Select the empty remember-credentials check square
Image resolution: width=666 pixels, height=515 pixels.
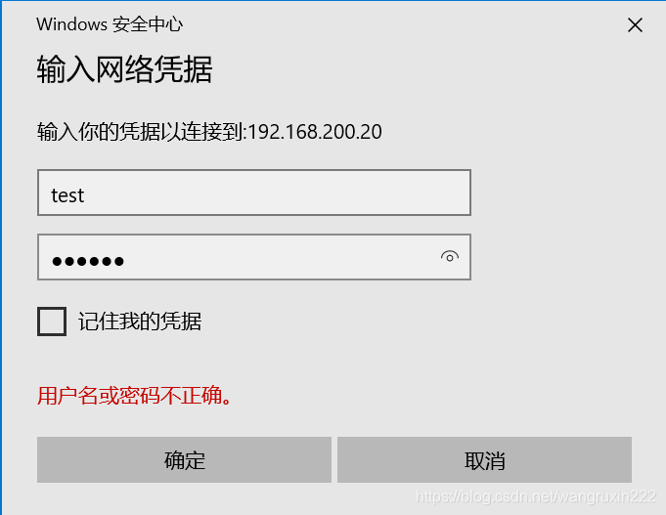tap(52, 322)
